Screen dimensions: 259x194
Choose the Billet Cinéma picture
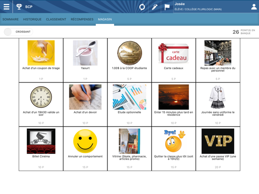pyautogui.click(x=41, y=141)
